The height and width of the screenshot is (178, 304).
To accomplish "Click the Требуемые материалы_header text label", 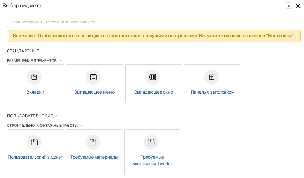I will click(x=152, y=161).
